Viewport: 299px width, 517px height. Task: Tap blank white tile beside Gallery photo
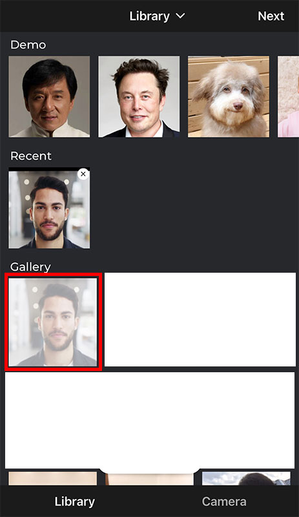point(200,319)
